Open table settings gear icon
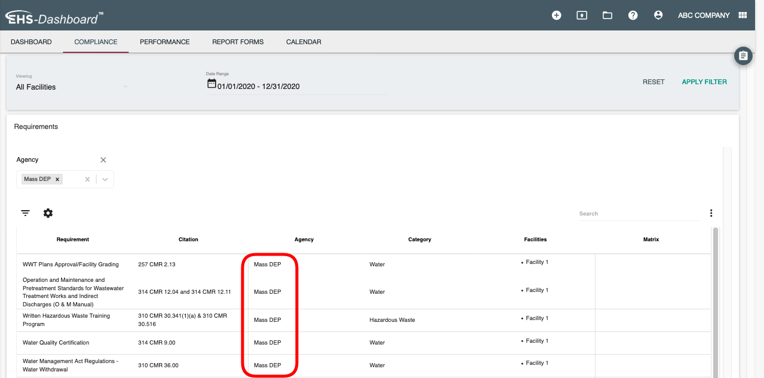Screen dimensions: 764x378 pos(48,213)
